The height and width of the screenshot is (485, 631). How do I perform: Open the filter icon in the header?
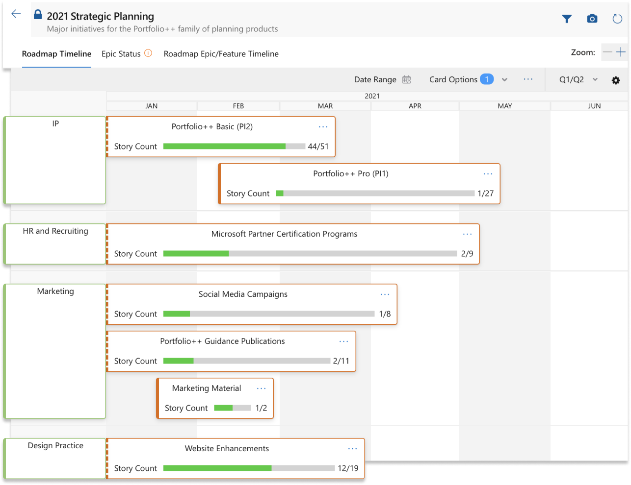pyautogui.click(x=567, y=18)
